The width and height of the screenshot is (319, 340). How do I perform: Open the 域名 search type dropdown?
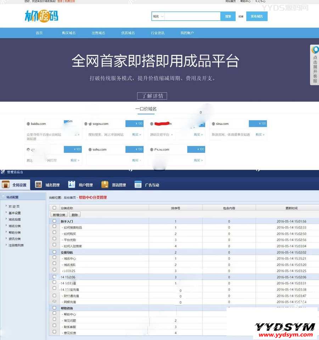tap(158, 16)
